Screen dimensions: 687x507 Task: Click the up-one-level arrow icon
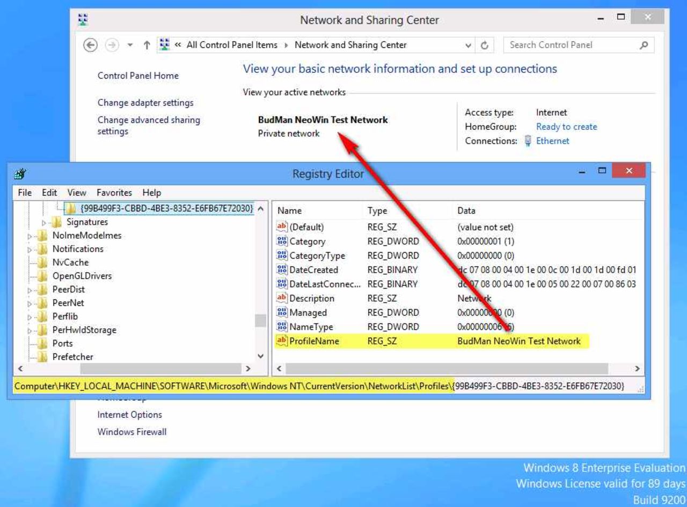click(x=147, y=46)
